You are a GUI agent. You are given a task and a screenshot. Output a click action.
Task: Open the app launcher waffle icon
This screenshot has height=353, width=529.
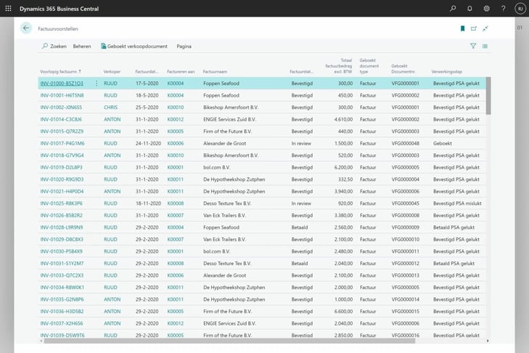point(9,9)
